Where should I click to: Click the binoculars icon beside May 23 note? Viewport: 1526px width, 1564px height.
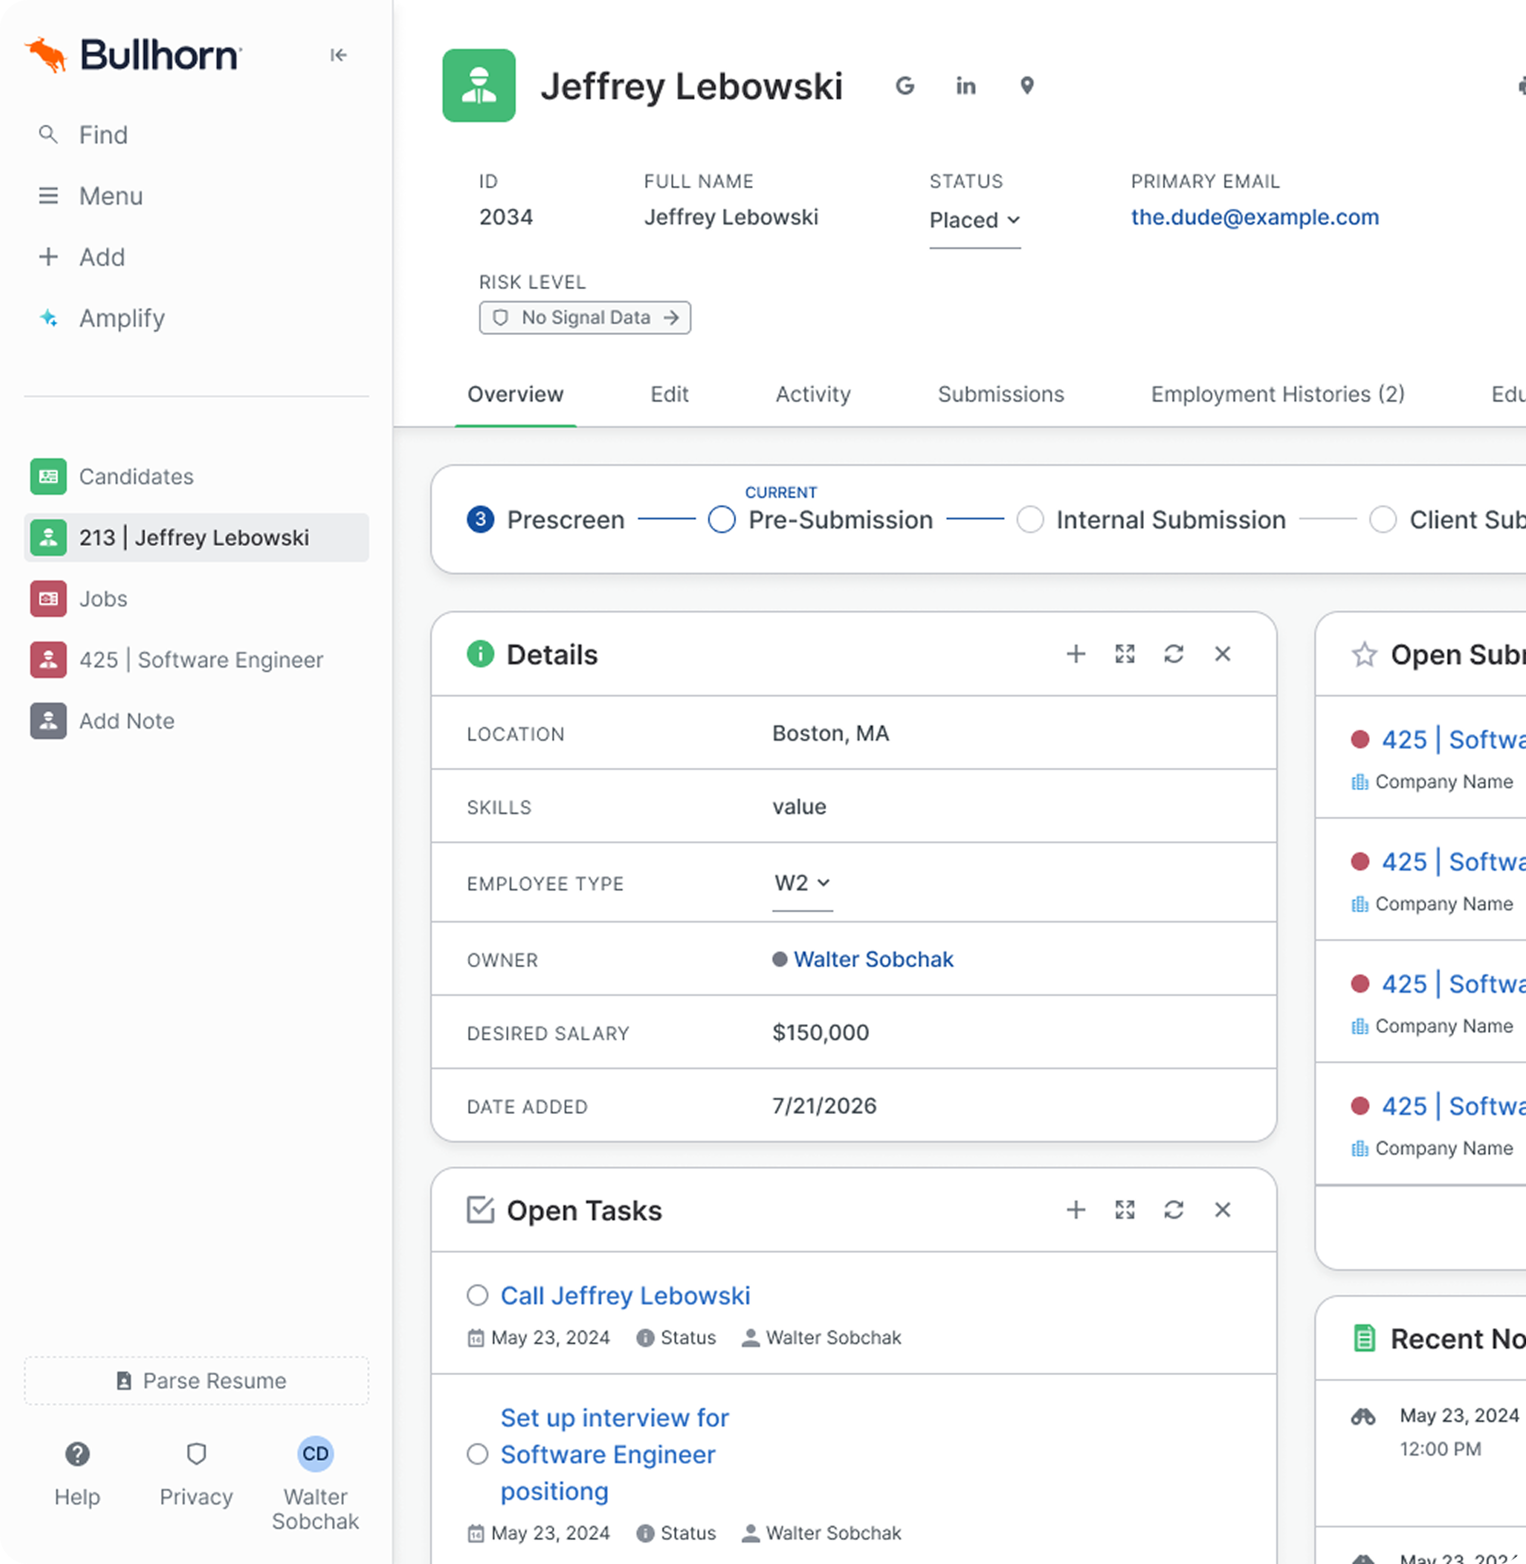[1363, 1416]
